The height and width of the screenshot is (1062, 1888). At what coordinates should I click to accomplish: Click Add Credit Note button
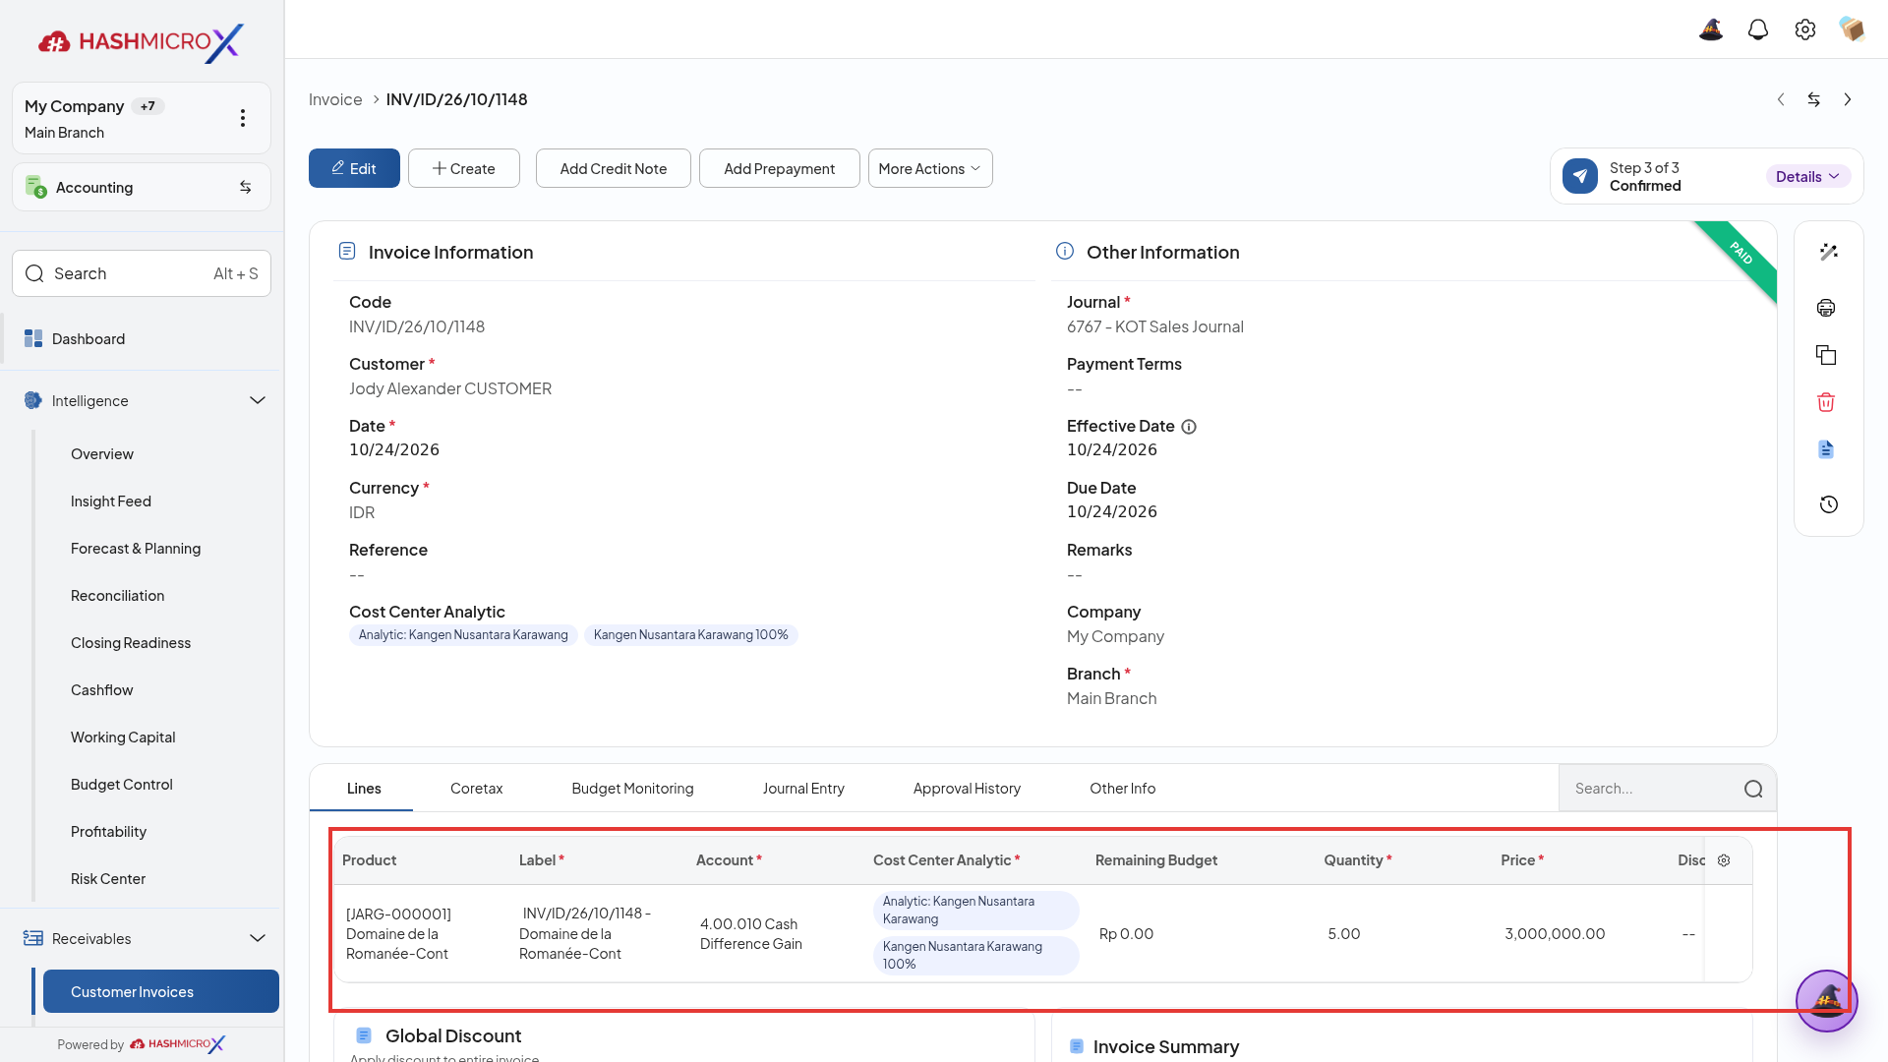(x=614, y=168)
